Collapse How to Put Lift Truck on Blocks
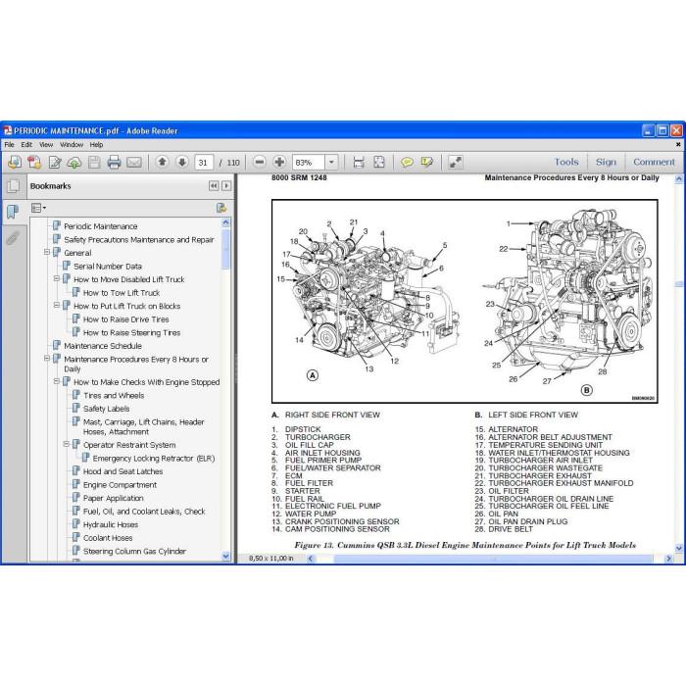This screenshot has height=686, width=686. [57, 306]
